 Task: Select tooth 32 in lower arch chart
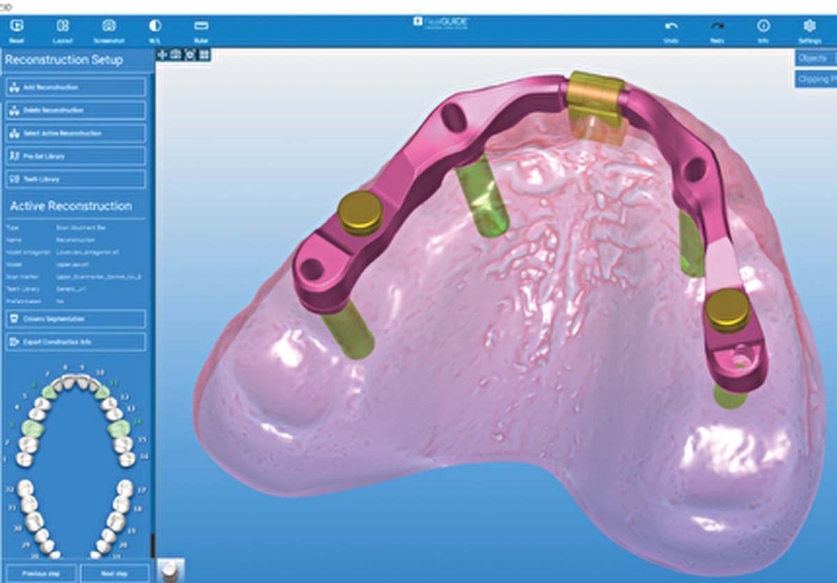click(x=25, y=488)
